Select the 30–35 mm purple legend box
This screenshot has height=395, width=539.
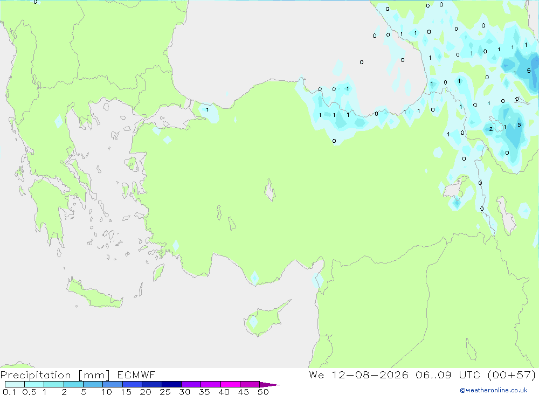191,384
